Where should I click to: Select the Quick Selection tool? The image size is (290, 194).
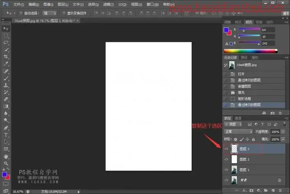[6, 49]
